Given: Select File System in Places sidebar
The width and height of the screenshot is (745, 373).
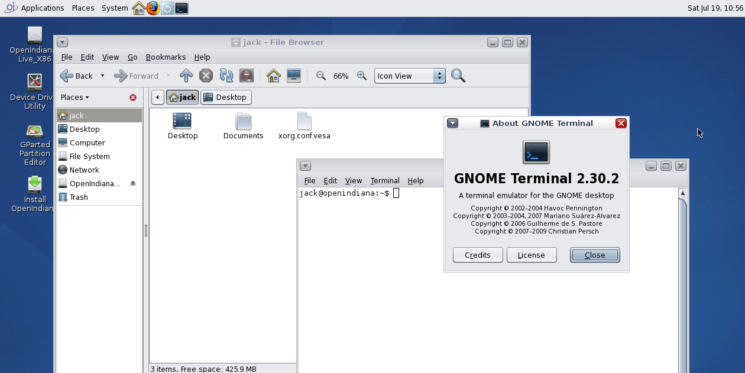Looking at the screenshot, I should coord(99,156).
